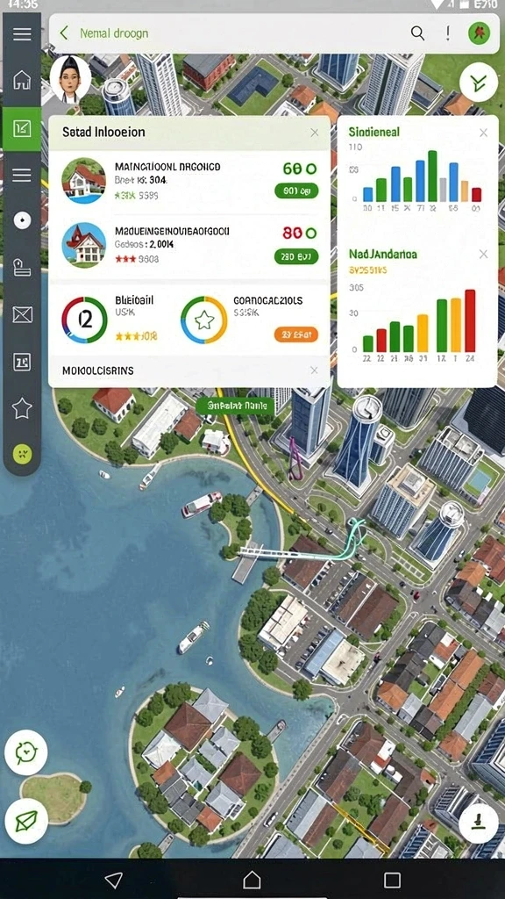The width and height of the screenshot is (505, 899).
Task: Click the round pin button at lower right
Action: [x=479, y=823]
